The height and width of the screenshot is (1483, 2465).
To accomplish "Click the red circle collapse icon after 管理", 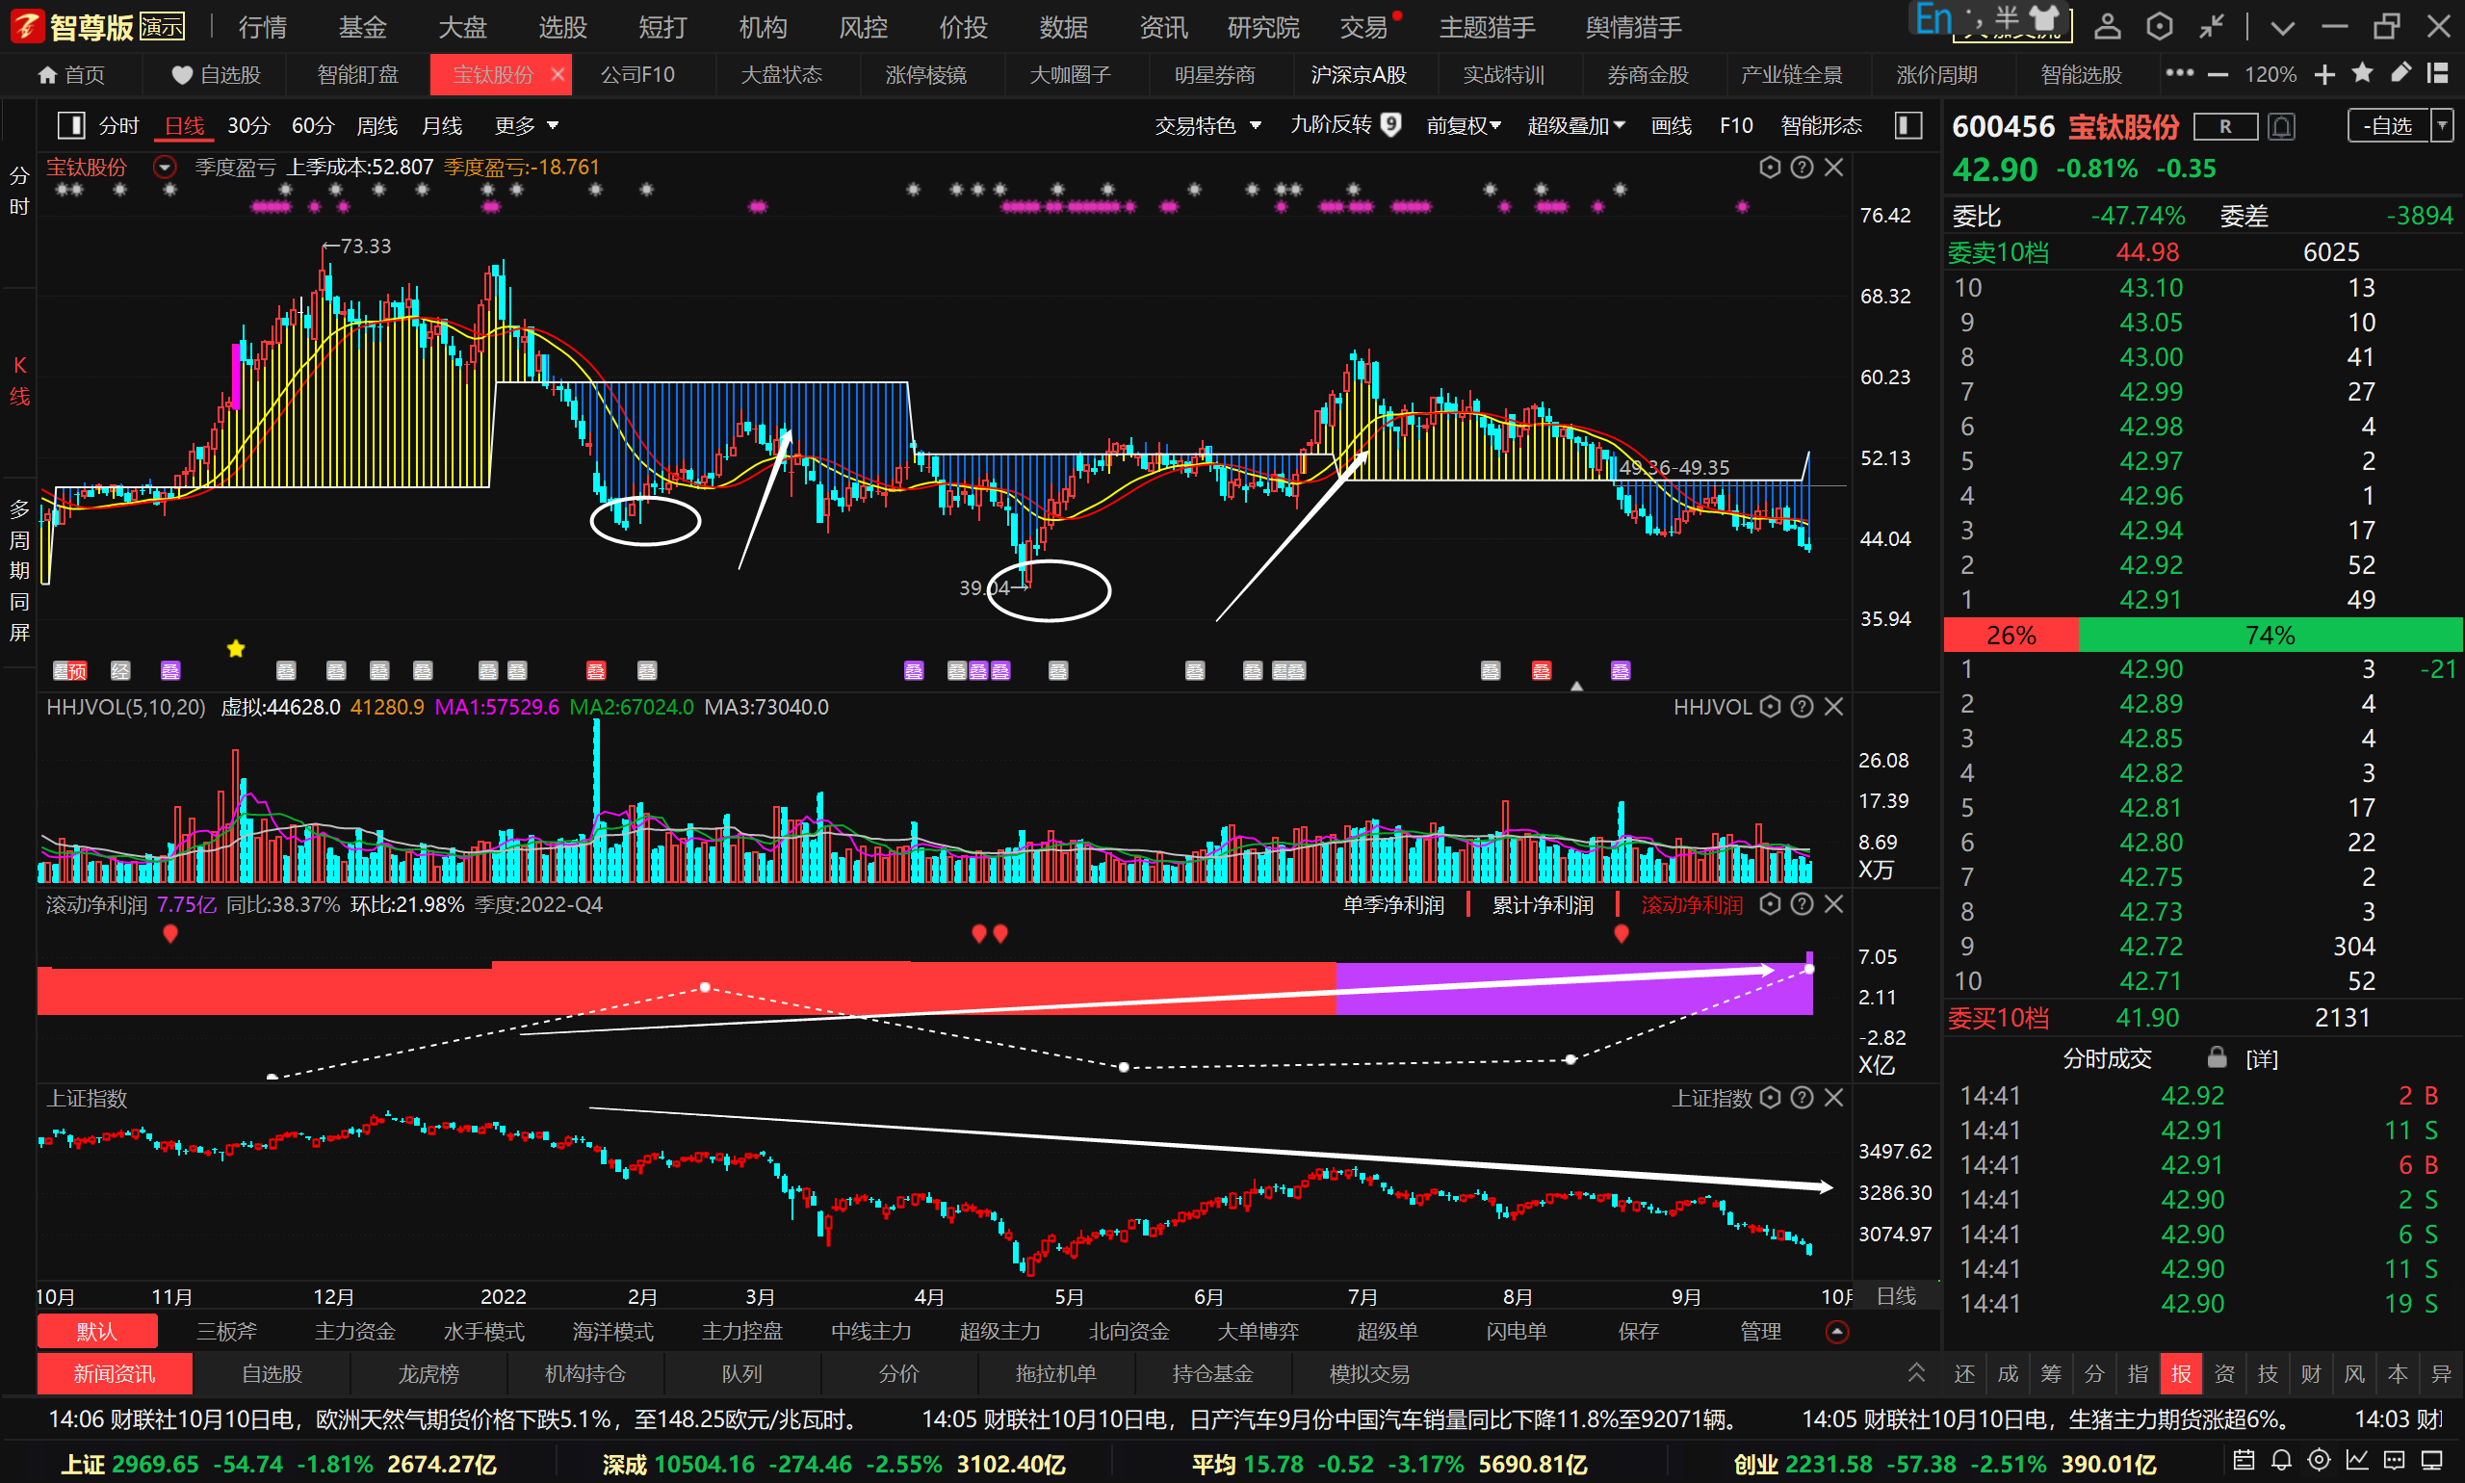I will pos(1836,1331).
